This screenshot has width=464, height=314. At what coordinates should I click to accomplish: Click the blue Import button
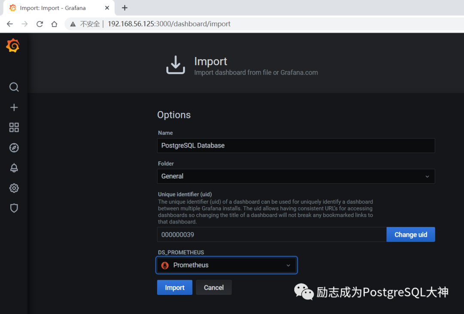click(x=174, y=287)
